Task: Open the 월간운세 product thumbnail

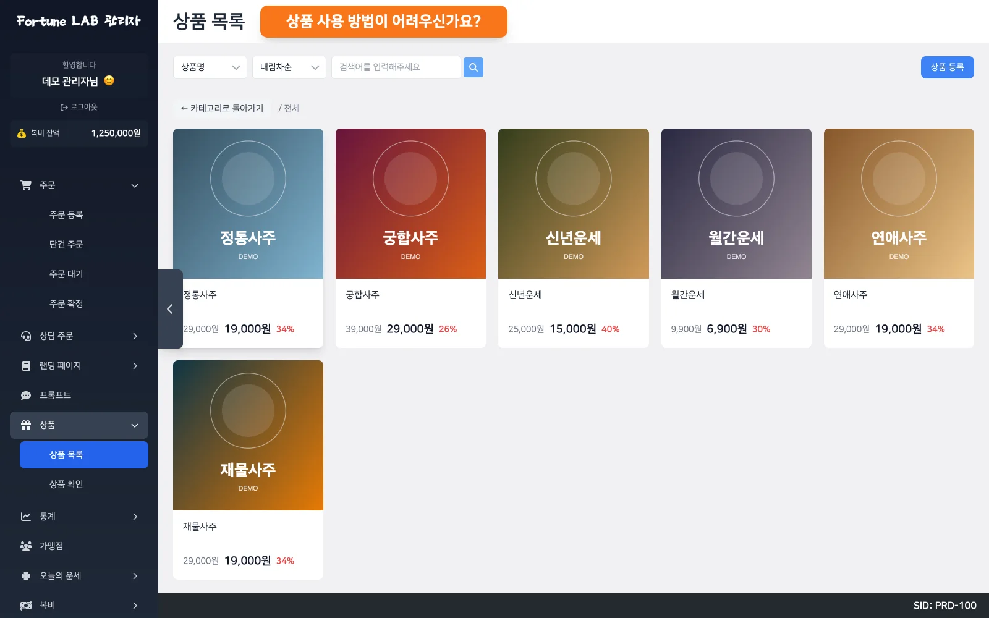Action: point(736,203)
